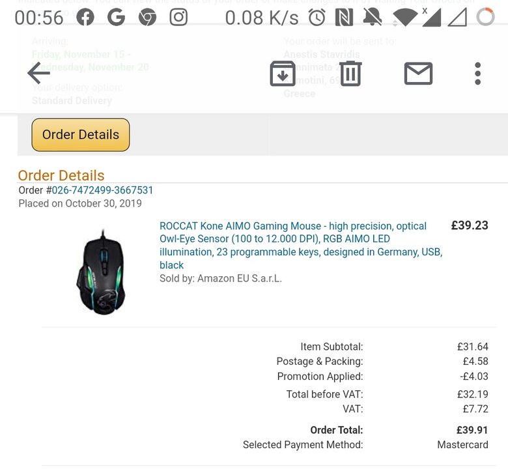Viewport: 508px width, 469px height.
Task: Tap the back arrow icon
Action: [x=39, y=73]
